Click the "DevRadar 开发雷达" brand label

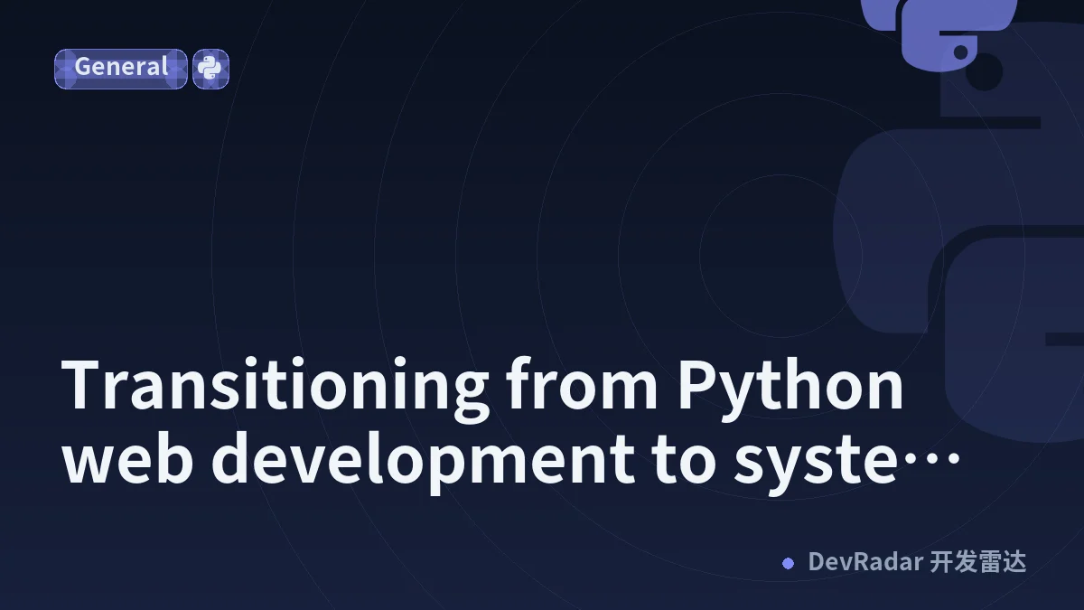[x=917, y=562]
